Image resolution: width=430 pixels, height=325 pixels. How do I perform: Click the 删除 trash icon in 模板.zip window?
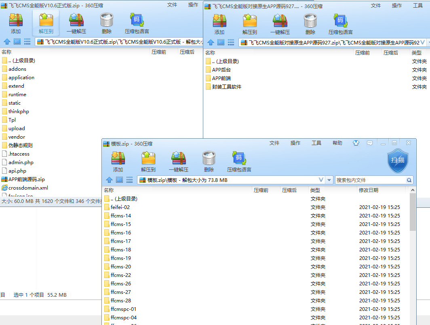pyautogui.click(x=209, y=158)
